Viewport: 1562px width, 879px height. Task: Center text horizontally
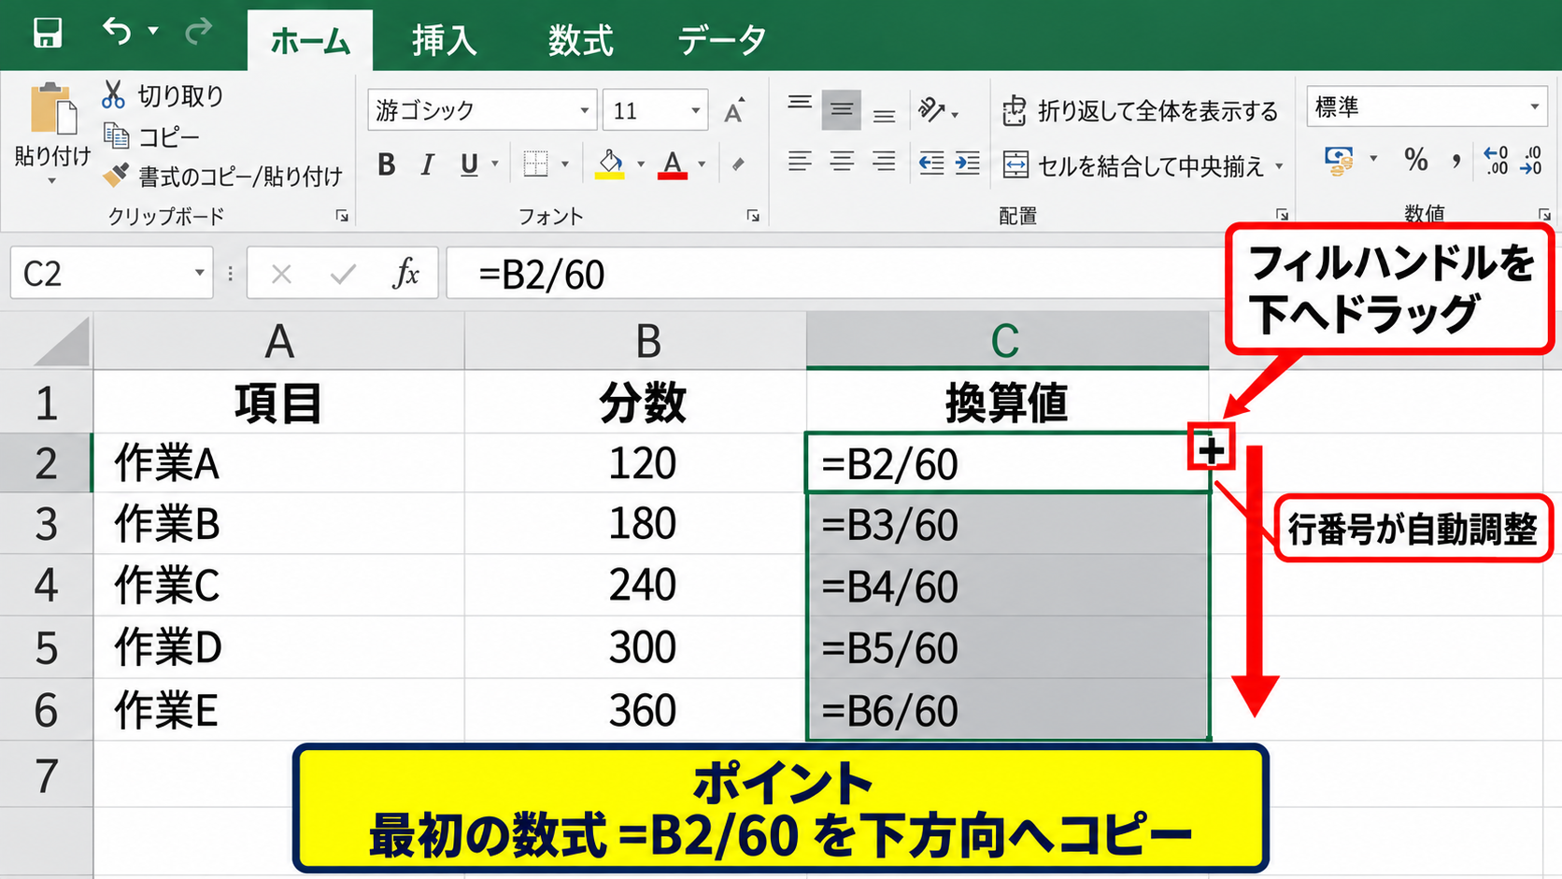click(x=842, y=163)
